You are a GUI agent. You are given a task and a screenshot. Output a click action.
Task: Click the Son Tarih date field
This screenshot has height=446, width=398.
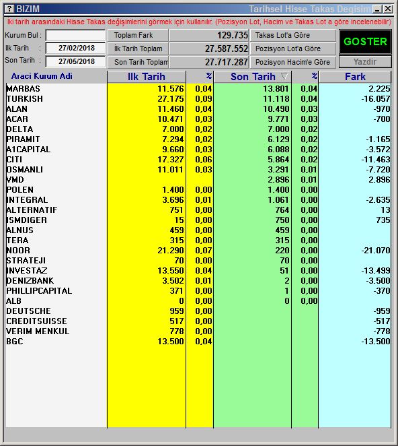(75, 61)
